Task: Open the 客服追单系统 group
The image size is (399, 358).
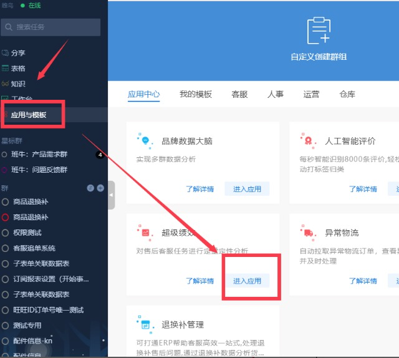Action: [x=34, y=248]
